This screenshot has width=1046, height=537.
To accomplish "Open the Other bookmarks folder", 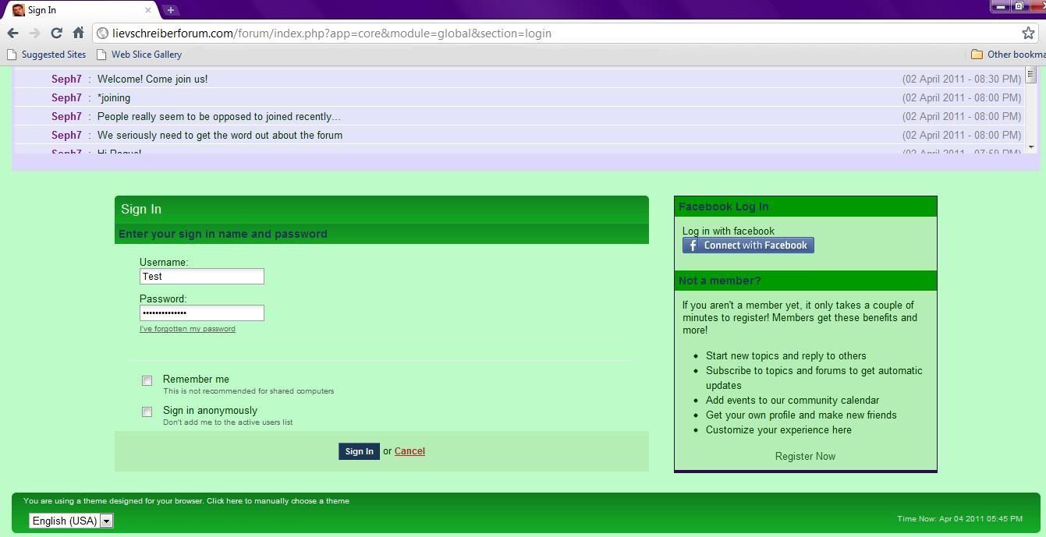I will pos(1008,55).
